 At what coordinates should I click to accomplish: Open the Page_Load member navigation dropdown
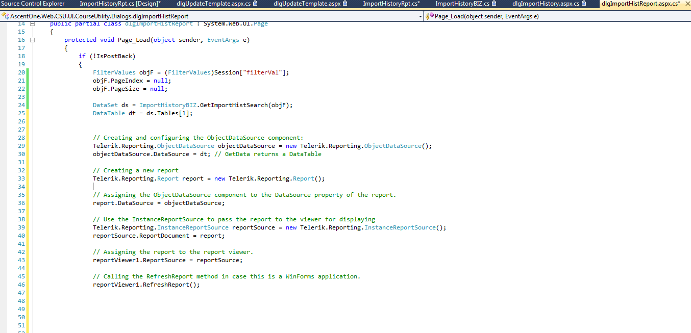(557, 16)
